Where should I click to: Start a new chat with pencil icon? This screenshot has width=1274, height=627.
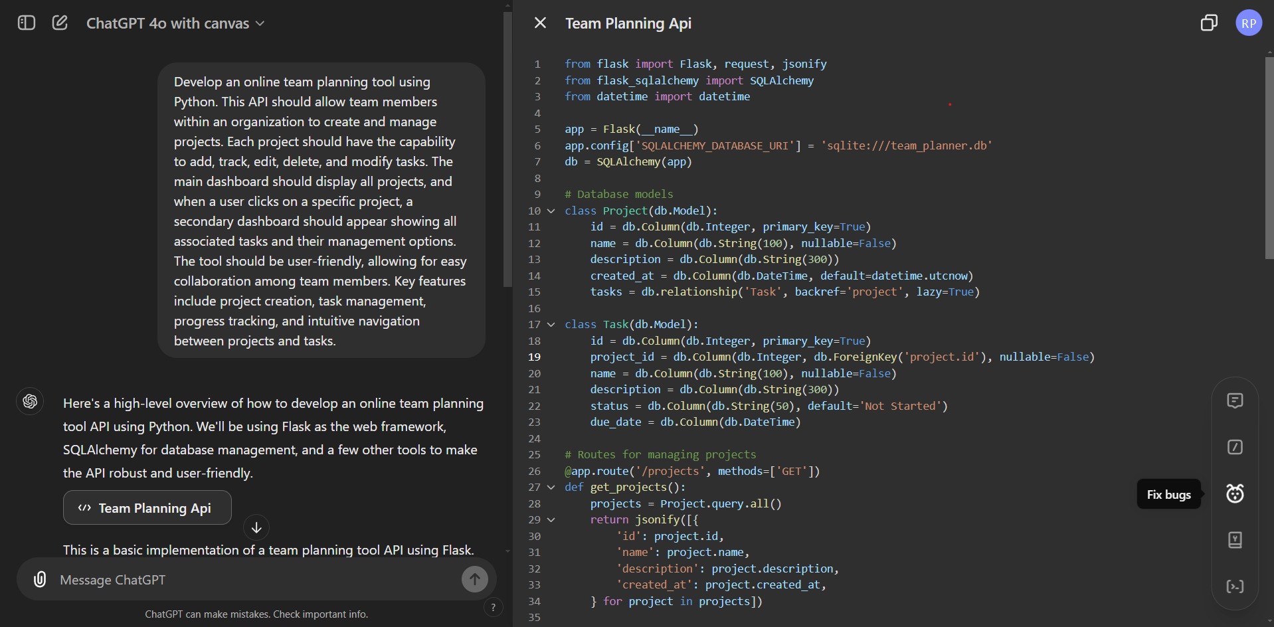click(x=60, y=23)
